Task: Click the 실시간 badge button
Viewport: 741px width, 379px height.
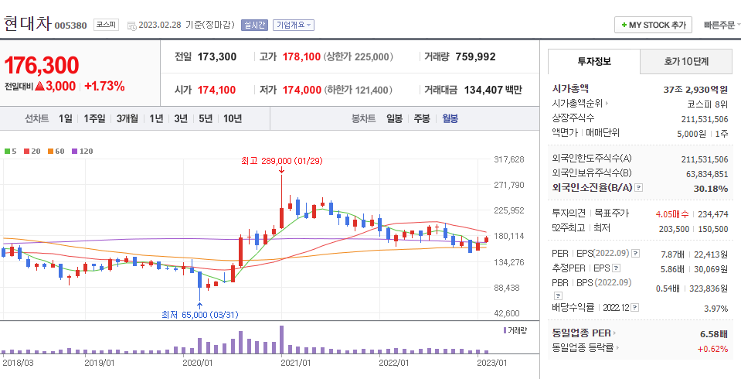Action: [x=254, y=25]
